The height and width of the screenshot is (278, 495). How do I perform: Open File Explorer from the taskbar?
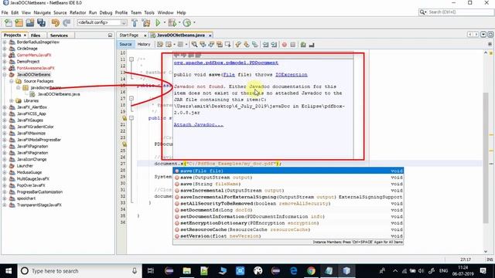coord(187,271)
